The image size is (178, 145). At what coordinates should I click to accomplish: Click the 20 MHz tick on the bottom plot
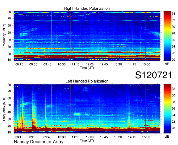9,126
